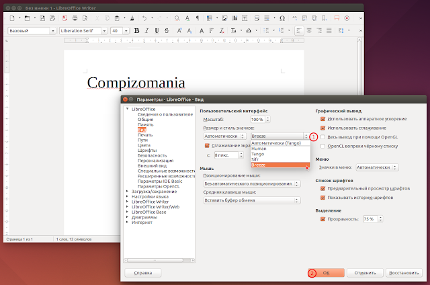The height and width of the screenshot is (285, 430).
Task: Disable 'Использовать аппаратное ускорение' checkbox
Action: 322,119
